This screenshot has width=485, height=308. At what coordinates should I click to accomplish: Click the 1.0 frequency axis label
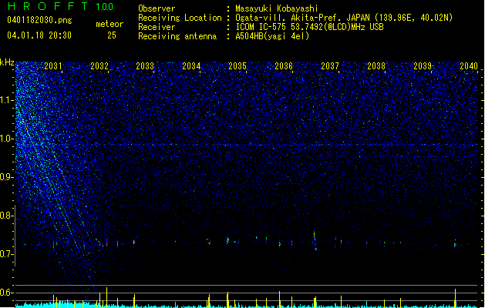click(x=7, y=139)
